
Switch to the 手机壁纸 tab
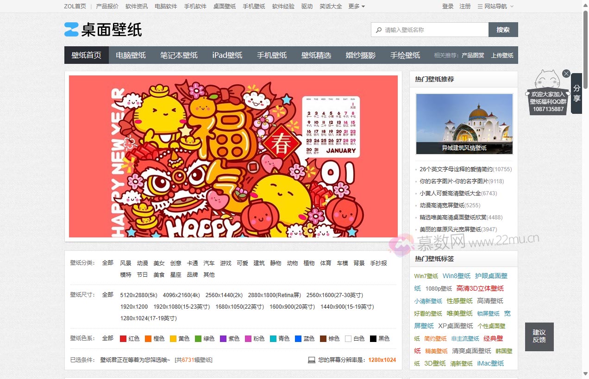coord(272,55)
